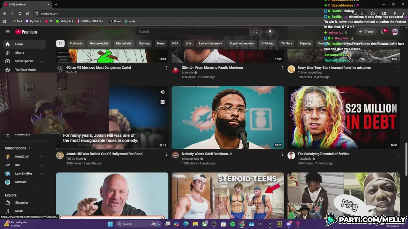The image size is (408, 229).
Task: Click the Louaista channel avatar
Action: point(176,69)
